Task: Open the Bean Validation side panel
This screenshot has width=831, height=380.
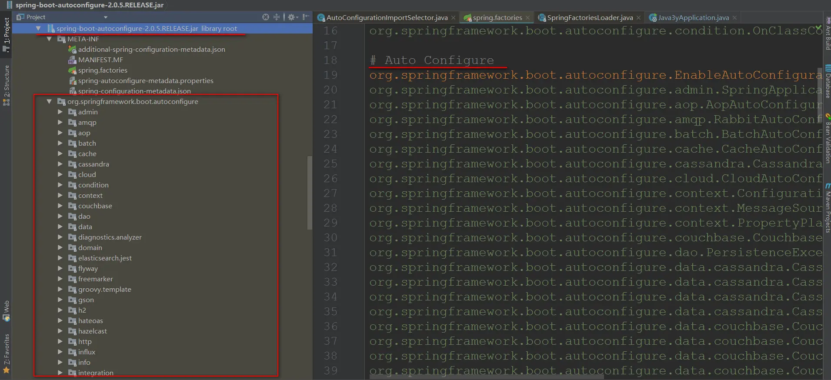Action: coord(827,138)
